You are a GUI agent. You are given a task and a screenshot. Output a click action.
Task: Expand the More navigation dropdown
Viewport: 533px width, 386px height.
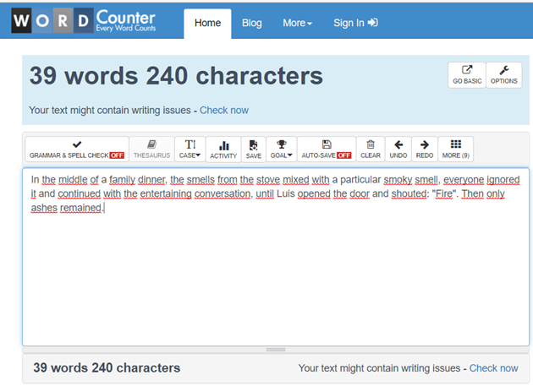[x=298, y=23]
